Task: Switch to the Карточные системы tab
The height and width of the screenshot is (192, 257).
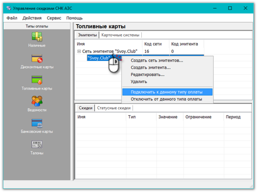Action: coord(120,35)
